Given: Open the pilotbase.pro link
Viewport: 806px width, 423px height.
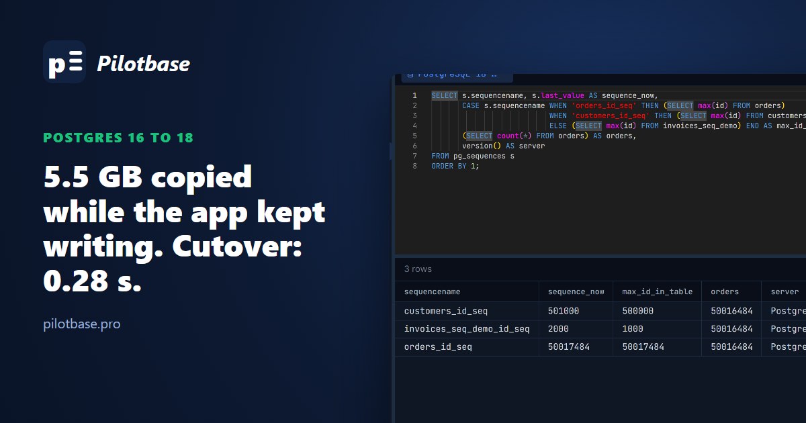Looking at the screenshot, I should [x=82, y=324].
